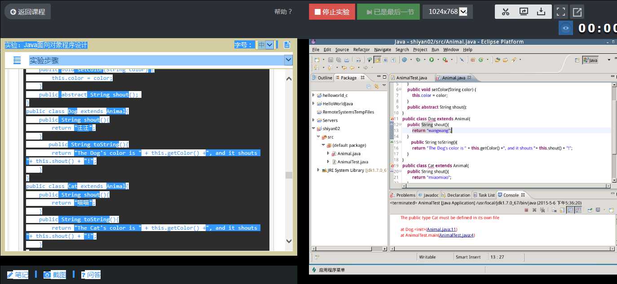Toggle the blue eye visibility button
617x284 pixels.
pyautogui.click(x=566, y=28)
